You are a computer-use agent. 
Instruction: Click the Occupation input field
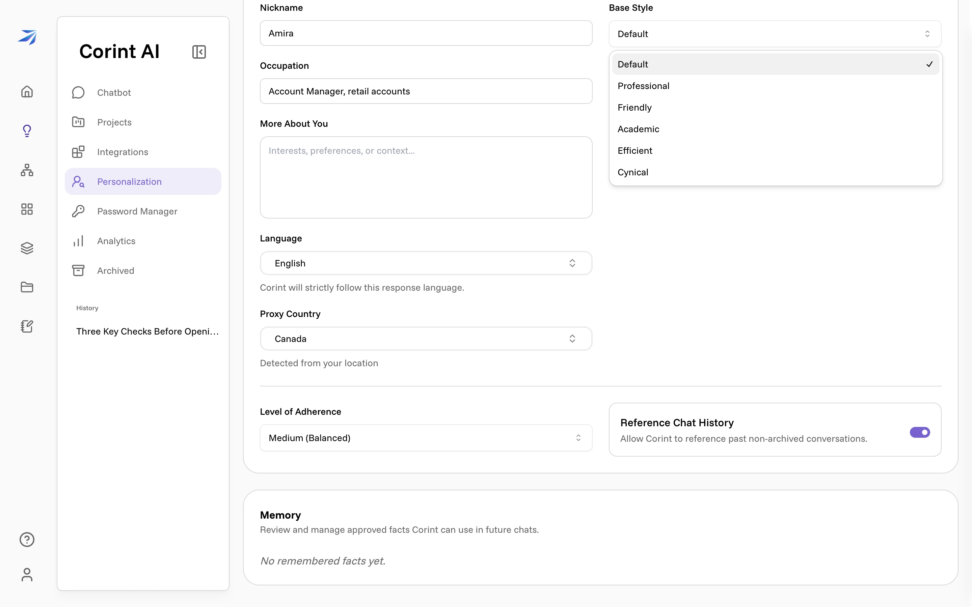coord(426,91)
